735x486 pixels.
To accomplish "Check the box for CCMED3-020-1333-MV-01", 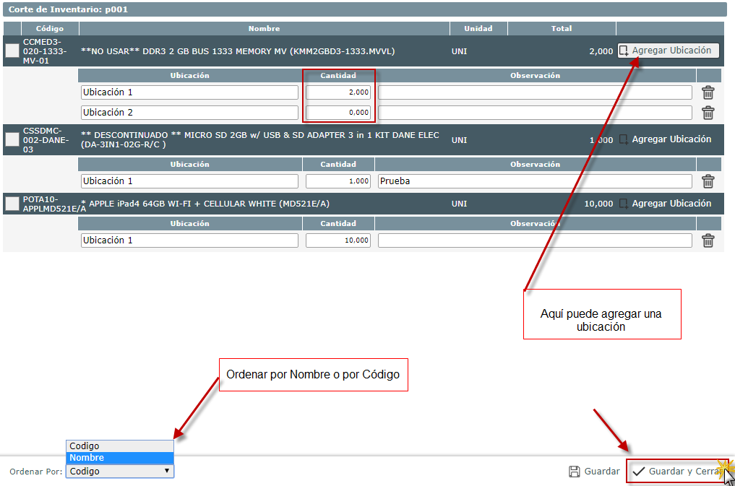I will point(12,51).
